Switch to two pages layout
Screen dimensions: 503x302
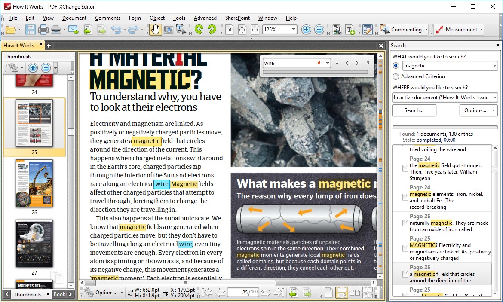click(x=355, y=293)
